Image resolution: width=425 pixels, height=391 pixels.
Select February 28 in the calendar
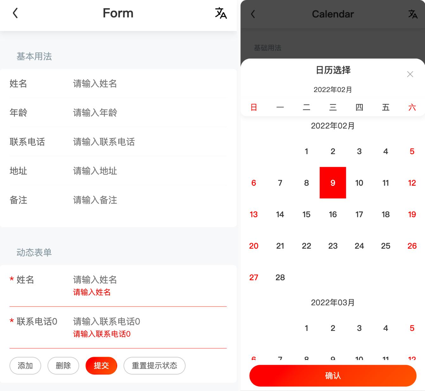(x=280, y=277)
